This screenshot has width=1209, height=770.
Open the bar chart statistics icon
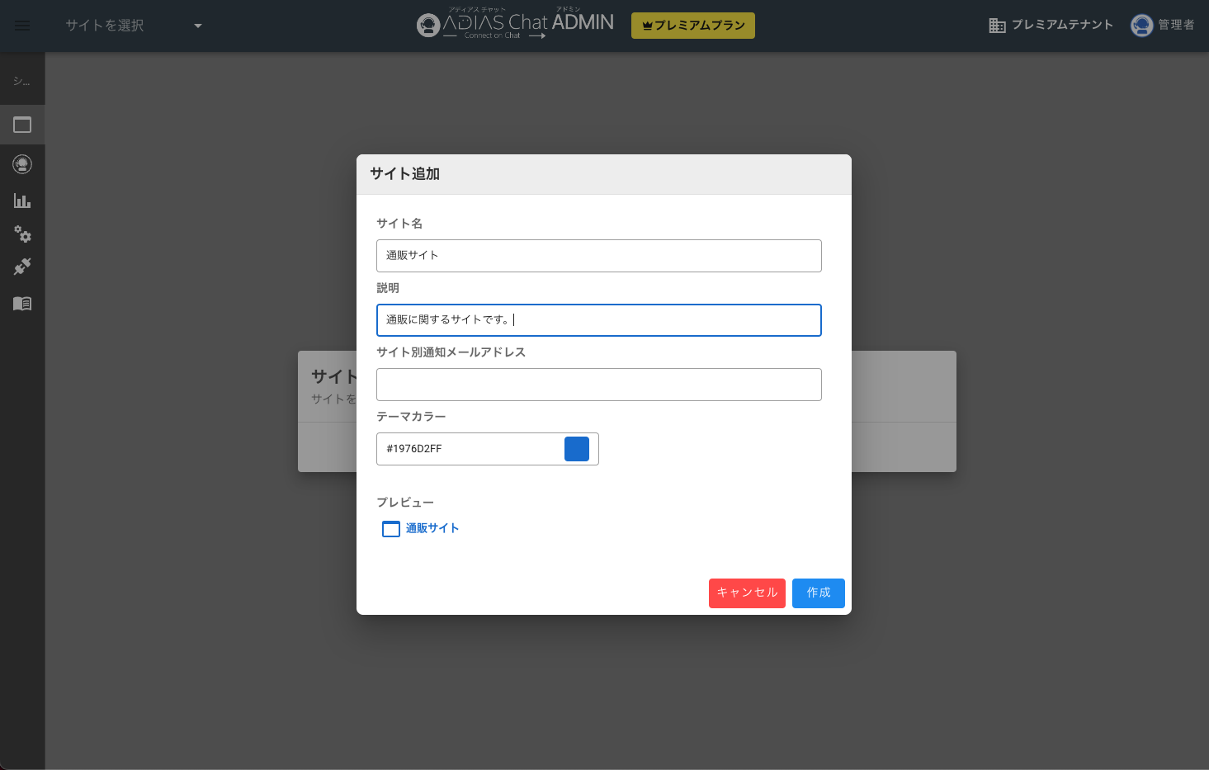[x=22, y=201]
